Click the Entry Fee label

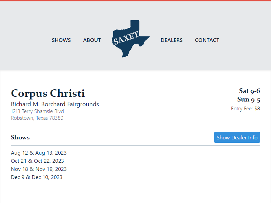click(x=242, y=109)
